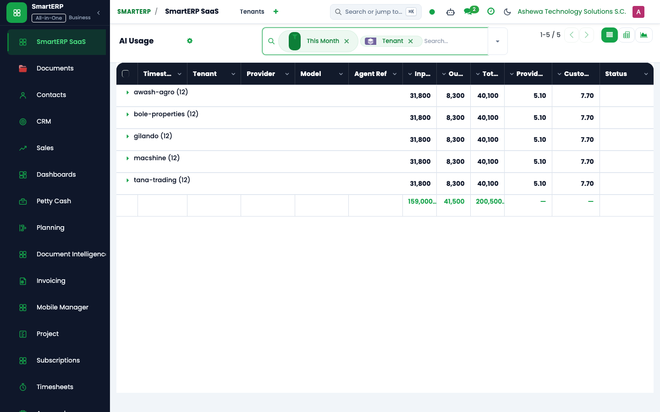Open Sales module

[x=57, y=148]
